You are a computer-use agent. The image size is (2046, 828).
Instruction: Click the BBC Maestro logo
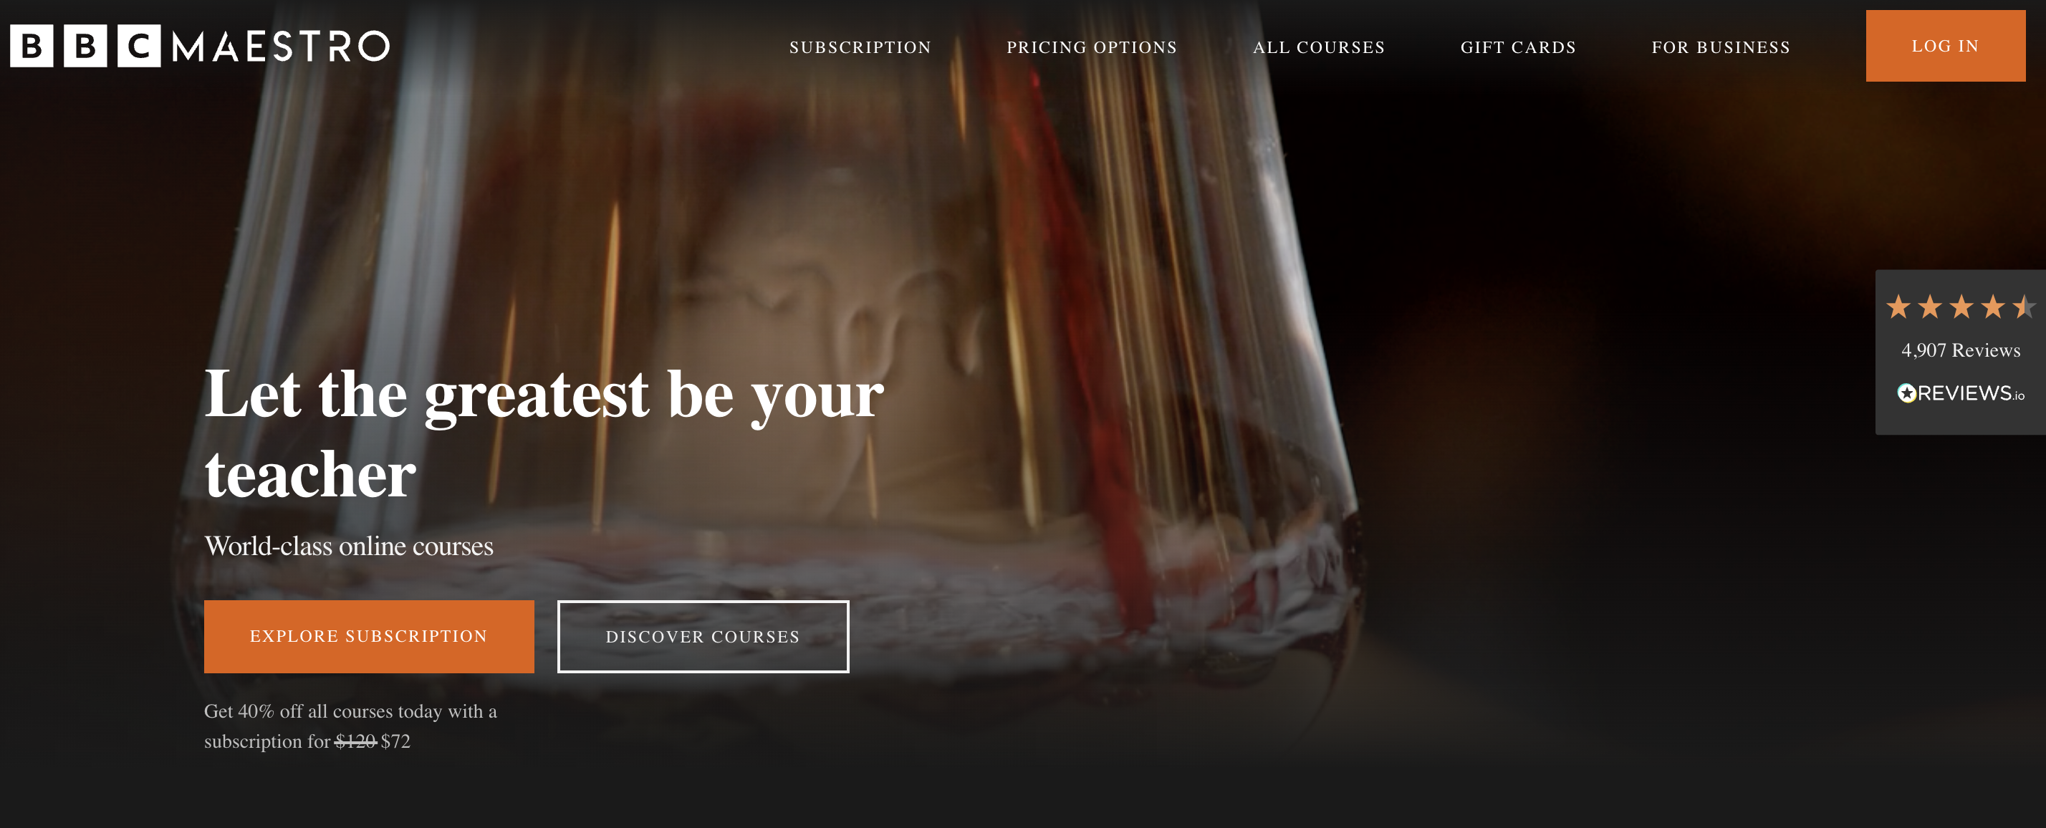point(199,46)
